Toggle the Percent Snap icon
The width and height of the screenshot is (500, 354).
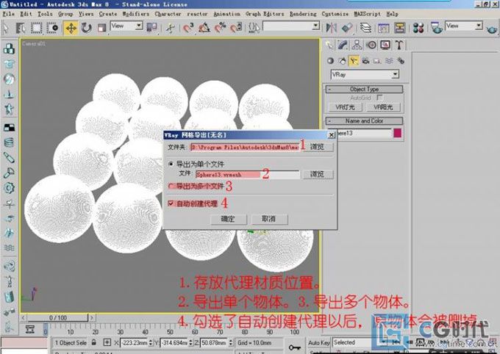220,28
